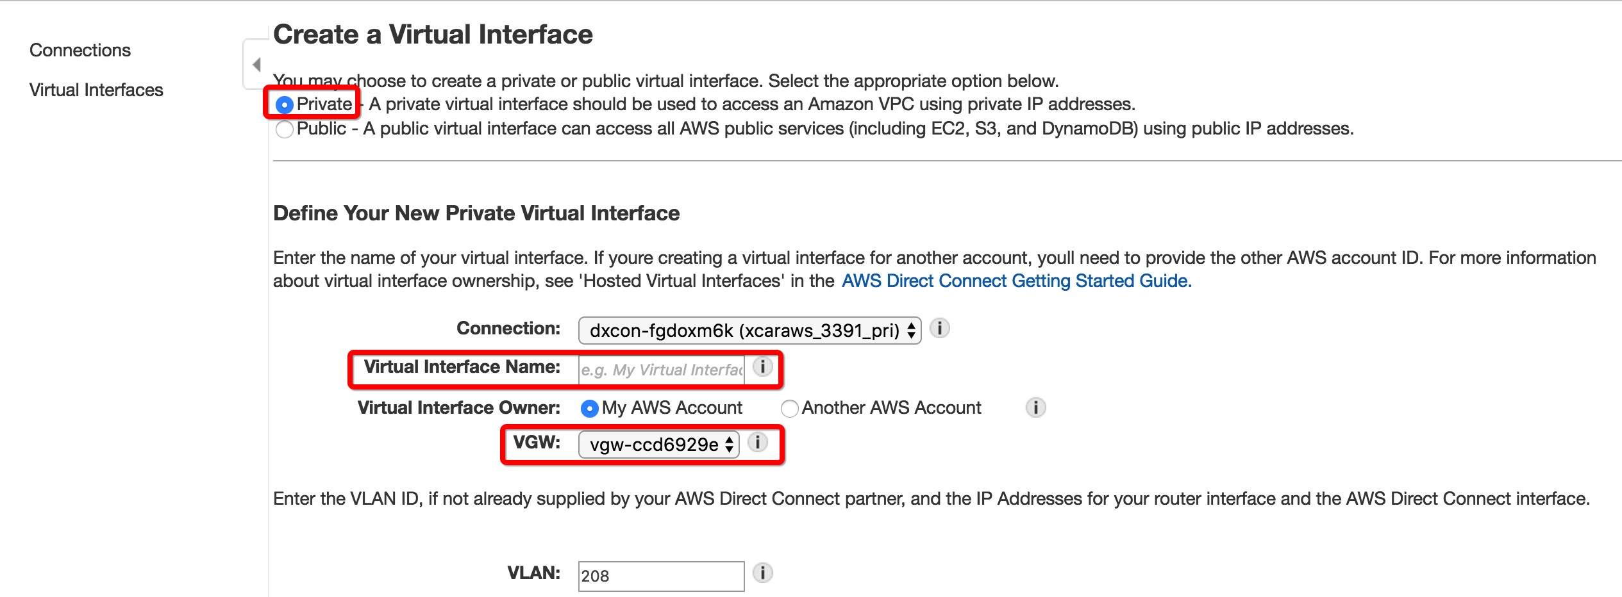Click the Private option description text
Image resolution: width=1622 pixels, height=597 pixels.
coord(751,104)
